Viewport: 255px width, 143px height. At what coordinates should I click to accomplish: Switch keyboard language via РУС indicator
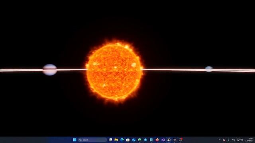[x=233, y=140]
